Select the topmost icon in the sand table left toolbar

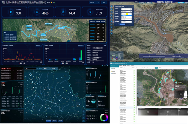(x=112, y=6)
